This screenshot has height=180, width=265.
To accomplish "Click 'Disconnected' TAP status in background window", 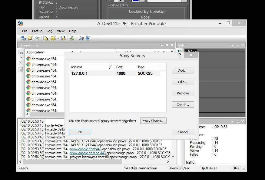I will tap(68, 7).
